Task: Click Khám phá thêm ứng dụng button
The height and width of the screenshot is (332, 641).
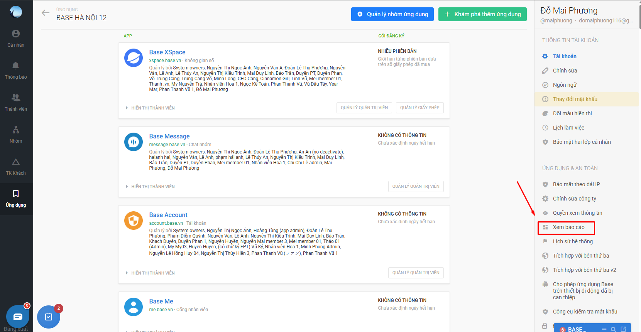Action: click(482, 14)
